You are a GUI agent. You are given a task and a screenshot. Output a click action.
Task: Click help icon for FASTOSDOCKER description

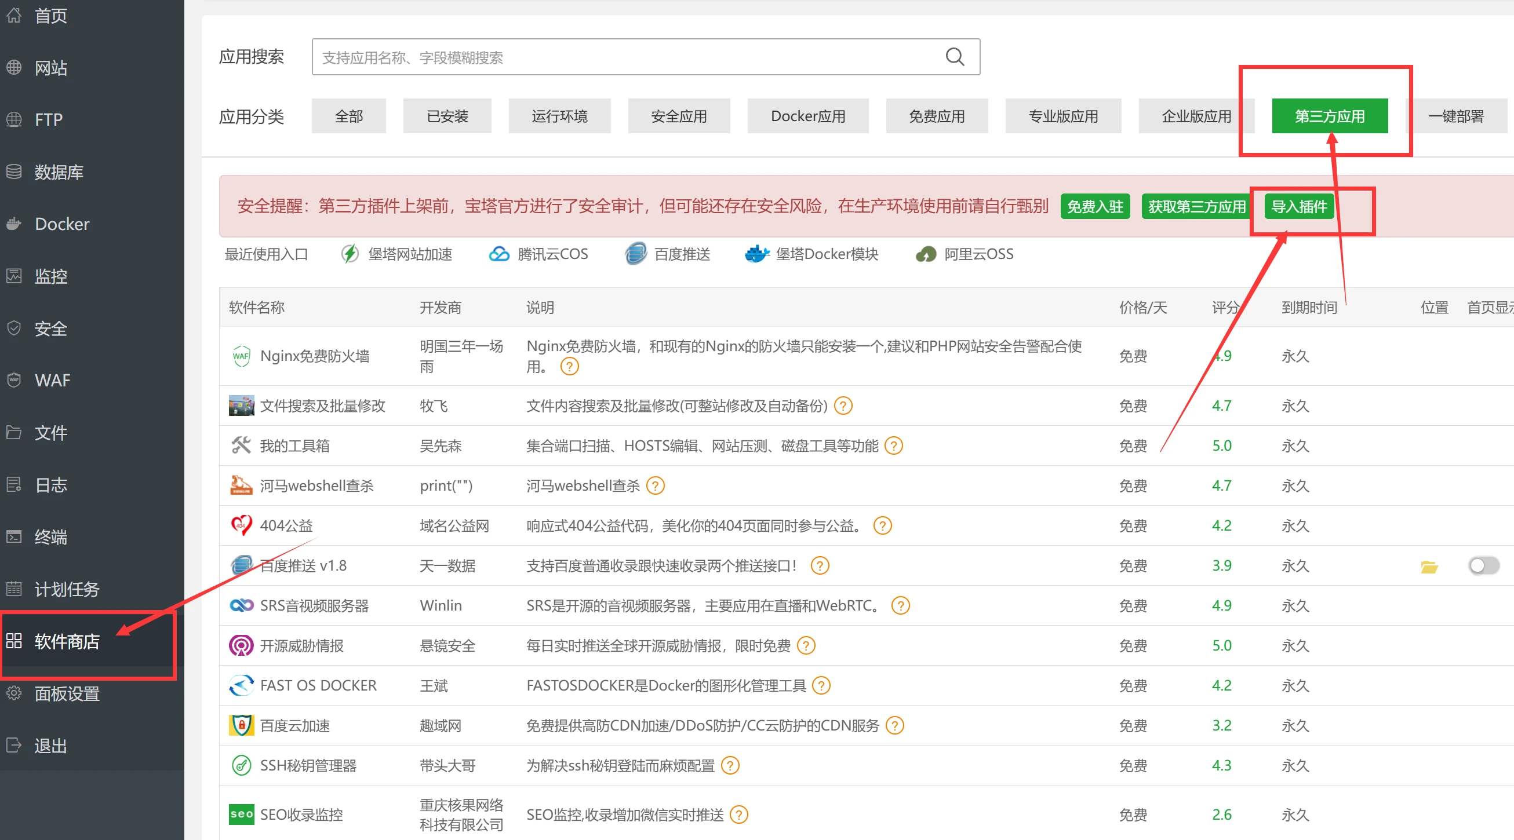[x=821, y=685]
